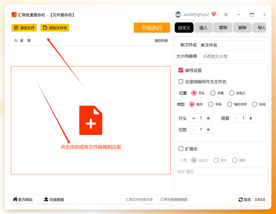Select extension 自定义 radio button

194,160
